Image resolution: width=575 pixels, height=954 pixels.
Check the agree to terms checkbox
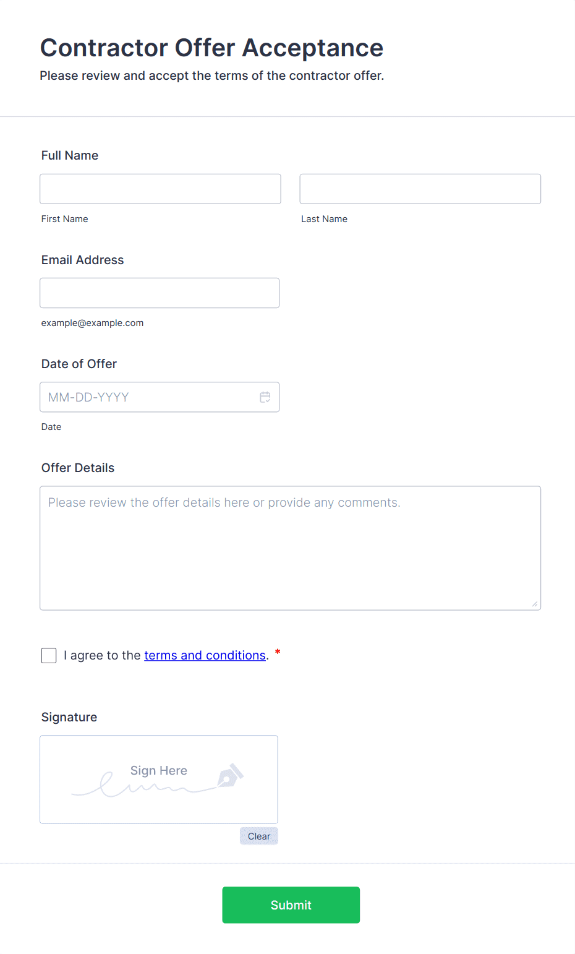[x=49, y=656]
